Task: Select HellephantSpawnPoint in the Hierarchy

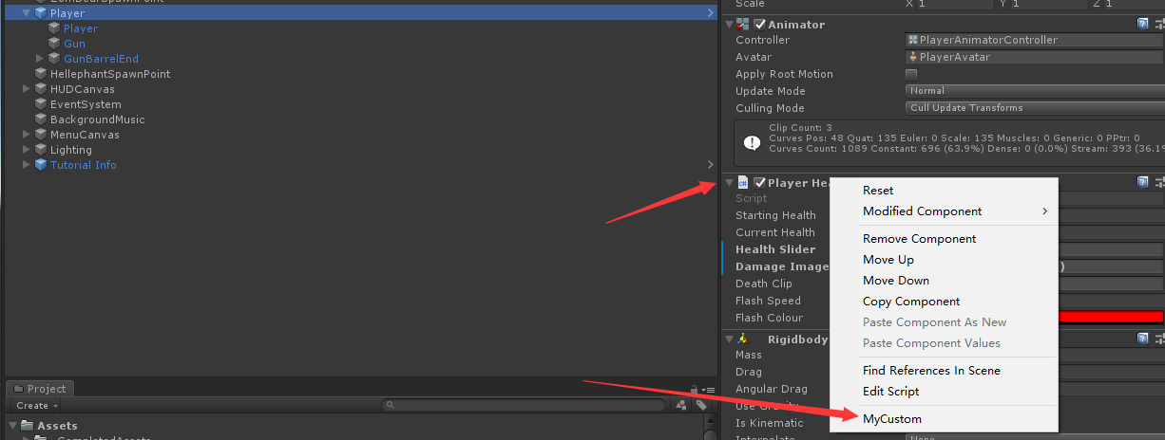Action: pos(110,74)
